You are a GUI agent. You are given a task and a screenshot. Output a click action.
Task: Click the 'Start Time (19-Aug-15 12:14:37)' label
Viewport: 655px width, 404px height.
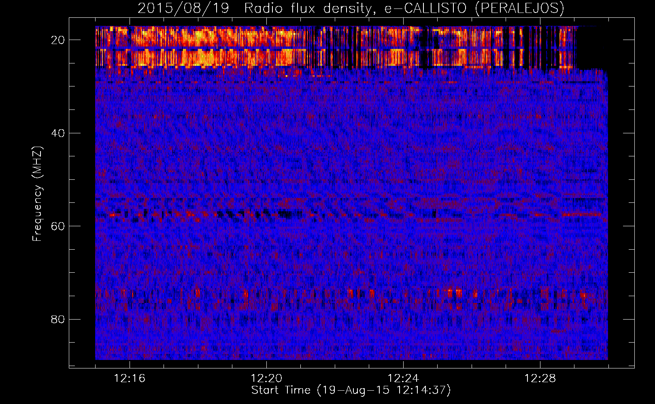[351, 390]
